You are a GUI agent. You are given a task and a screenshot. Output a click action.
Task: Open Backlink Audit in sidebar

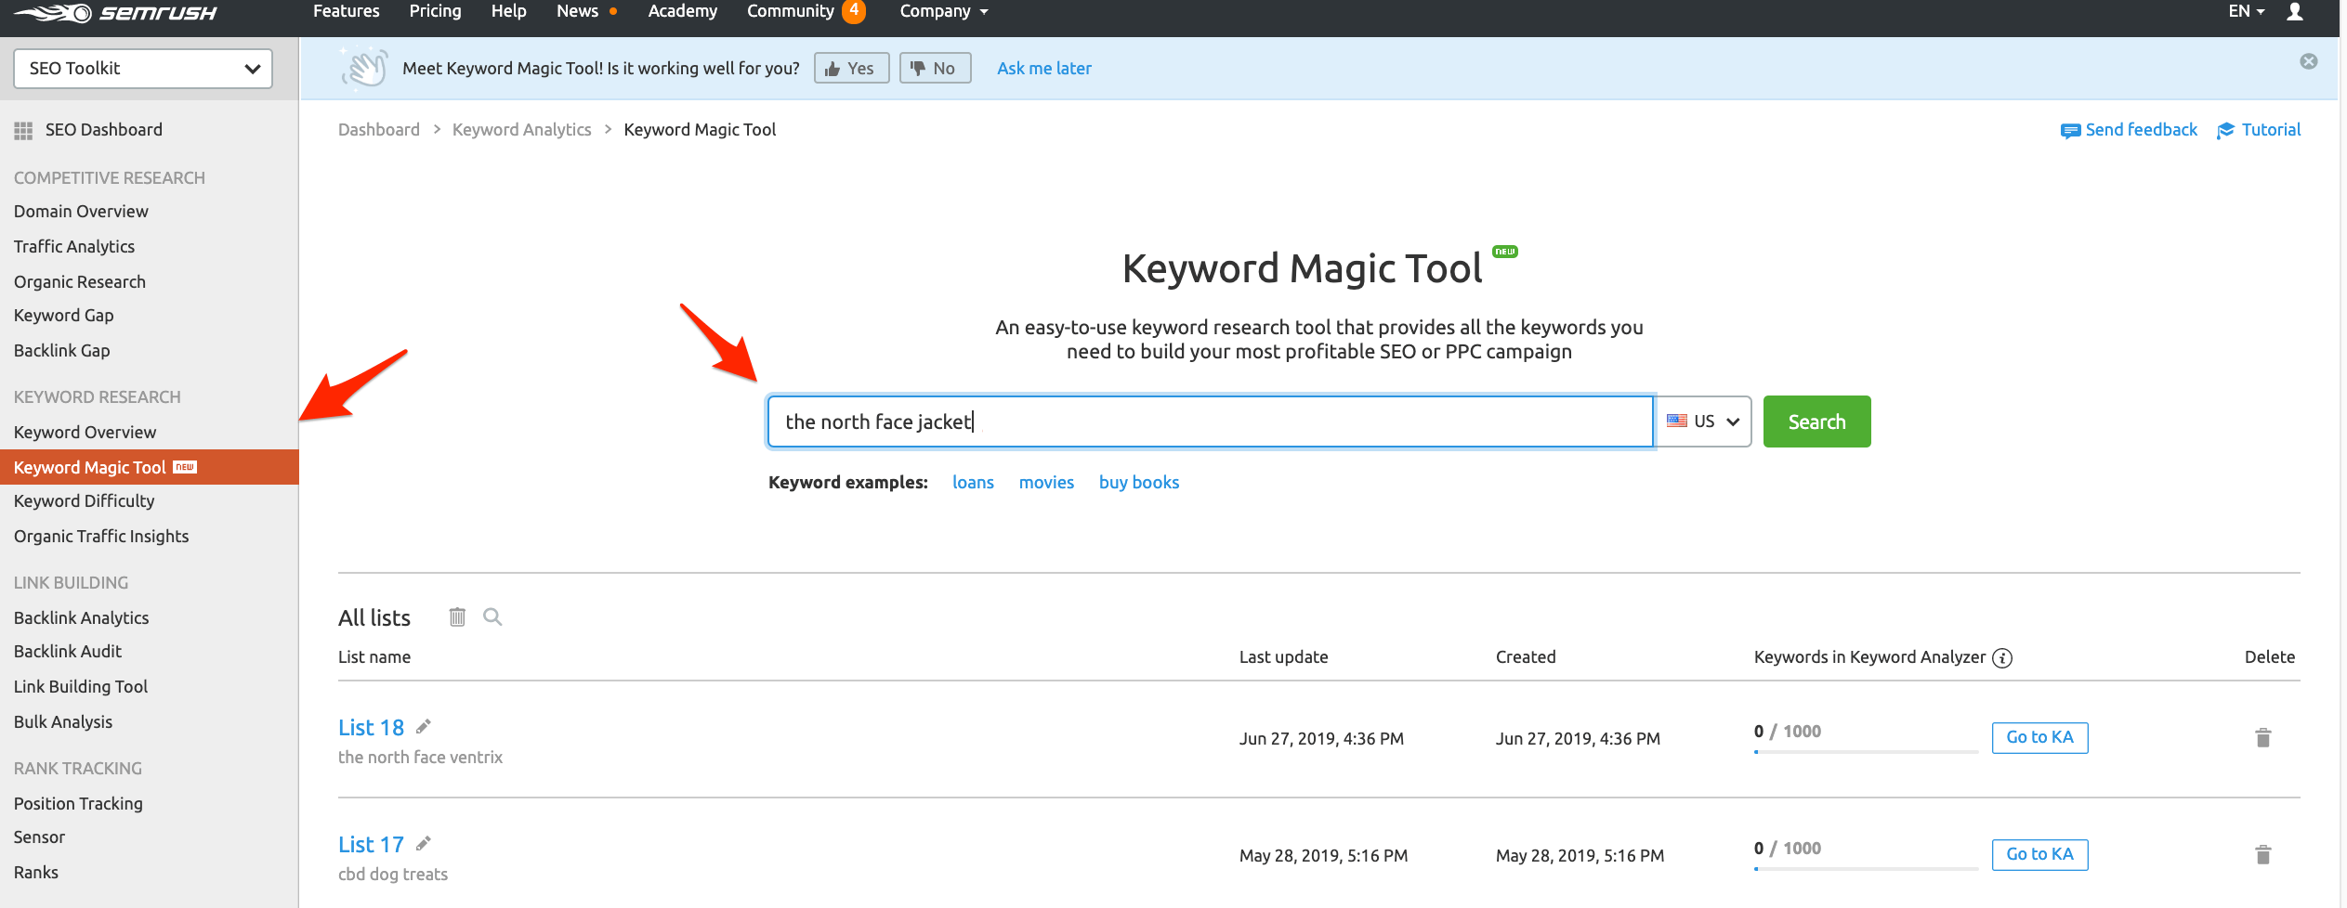click(68, 652)
